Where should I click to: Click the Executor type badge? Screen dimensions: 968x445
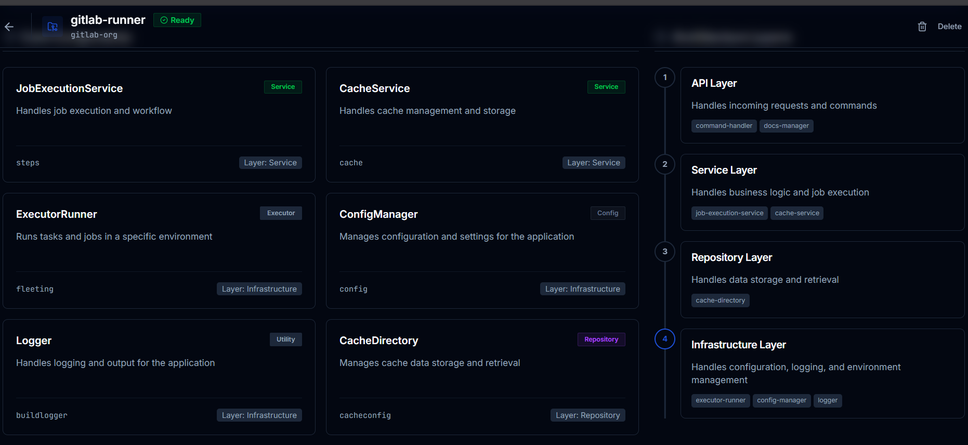pos(281,213)
